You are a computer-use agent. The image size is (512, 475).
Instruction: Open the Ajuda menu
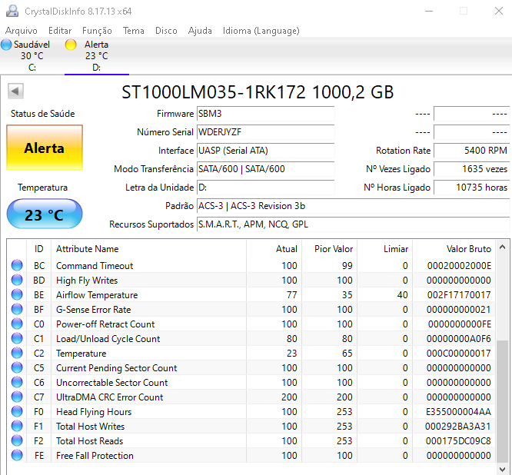coord(200,31)
